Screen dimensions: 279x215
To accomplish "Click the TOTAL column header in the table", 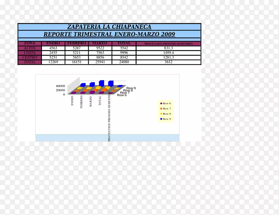I will tap(124, 43).
